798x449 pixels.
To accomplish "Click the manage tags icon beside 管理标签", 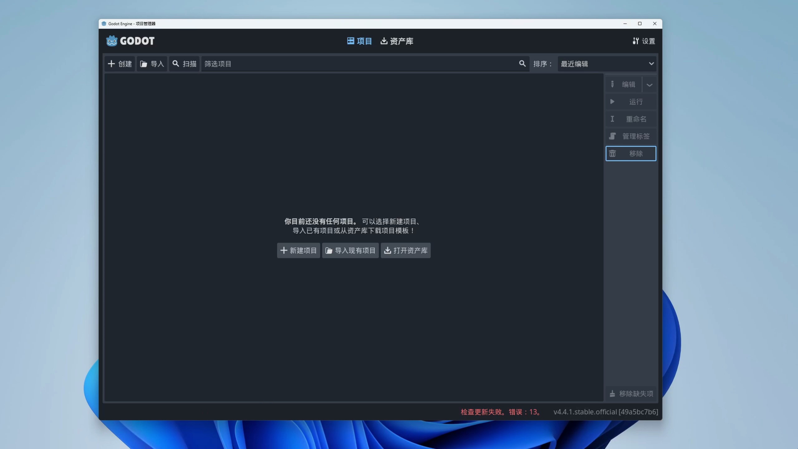I will pyautogui.click(x=612, y=136).
